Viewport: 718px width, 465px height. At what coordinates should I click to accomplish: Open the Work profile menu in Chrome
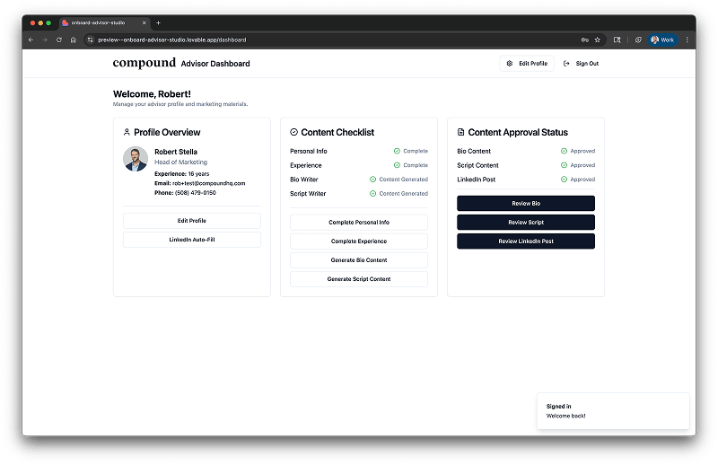coord(662,39)
